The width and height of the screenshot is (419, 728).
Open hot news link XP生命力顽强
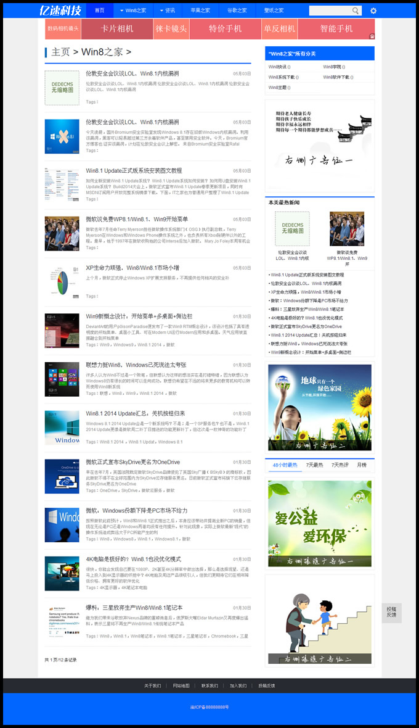(x=306, y=292)
